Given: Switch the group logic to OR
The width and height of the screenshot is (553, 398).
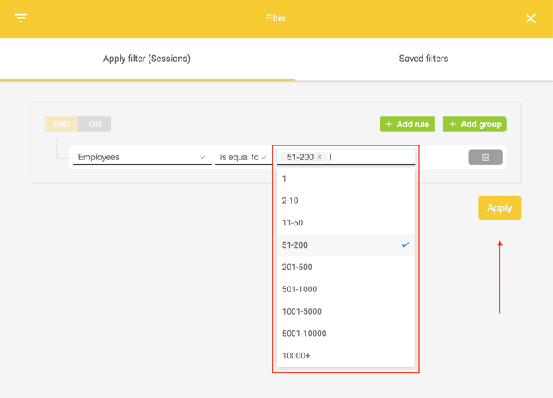Looking at the screenshot, I should click(x=95, y=124).
